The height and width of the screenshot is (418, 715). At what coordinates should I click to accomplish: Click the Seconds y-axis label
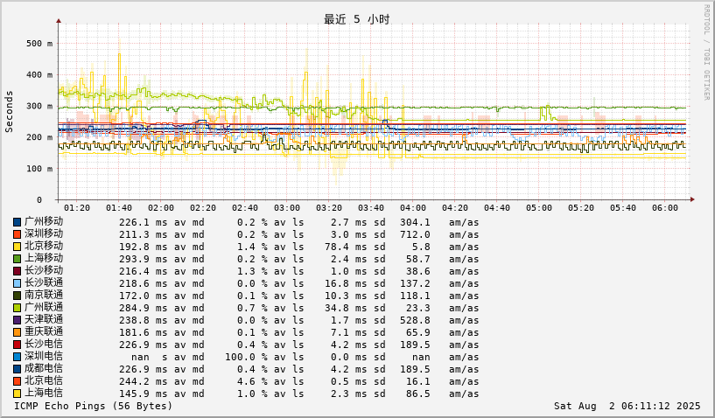pyautogui.click(x=9, y=112)
